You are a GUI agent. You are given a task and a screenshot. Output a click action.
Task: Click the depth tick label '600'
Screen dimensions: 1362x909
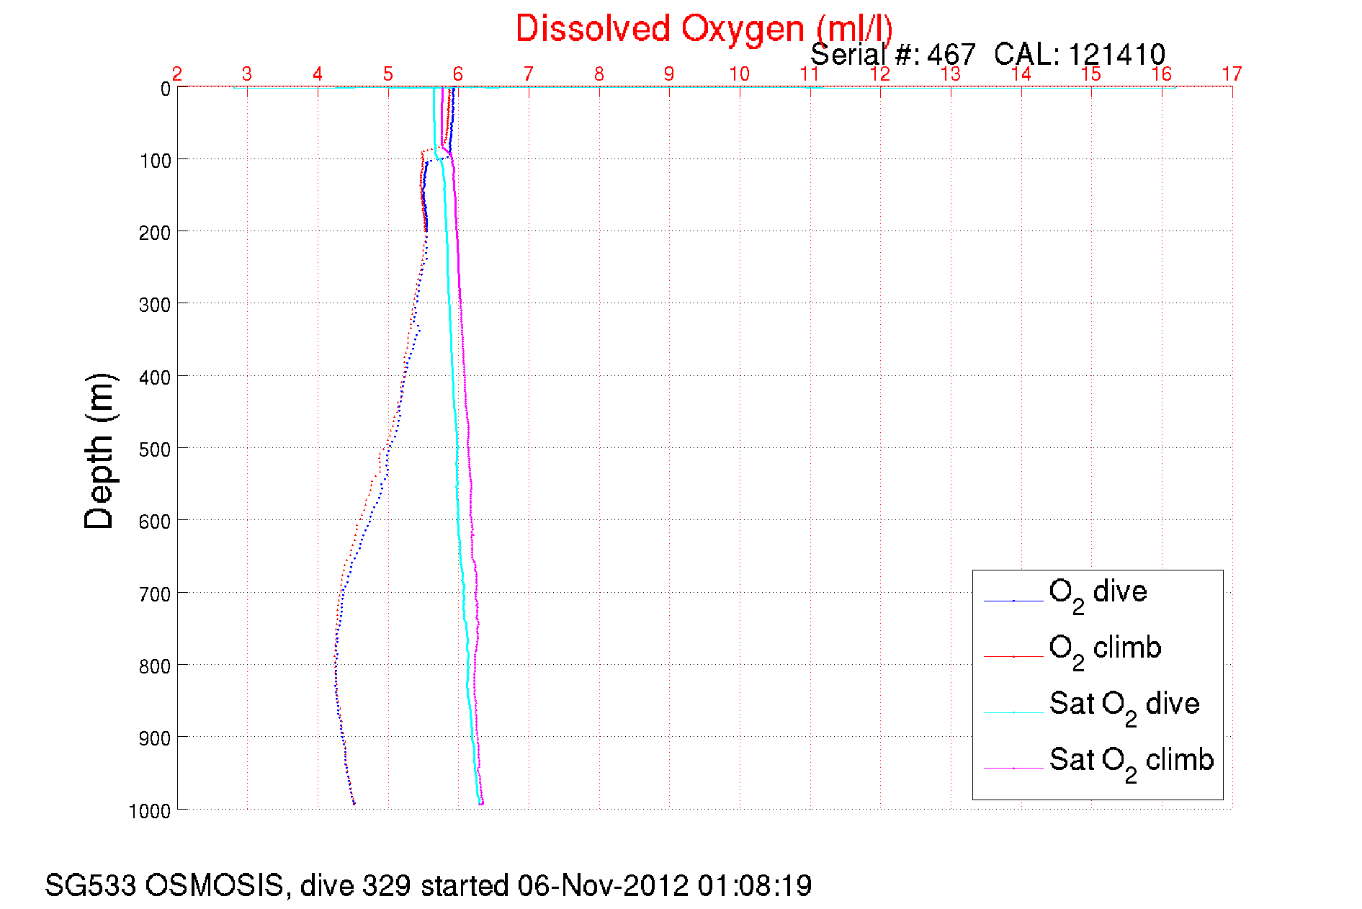(156, 522)
